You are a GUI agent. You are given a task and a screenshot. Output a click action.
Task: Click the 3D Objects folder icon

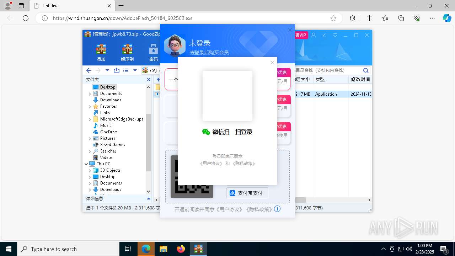[x=96, y=170]
